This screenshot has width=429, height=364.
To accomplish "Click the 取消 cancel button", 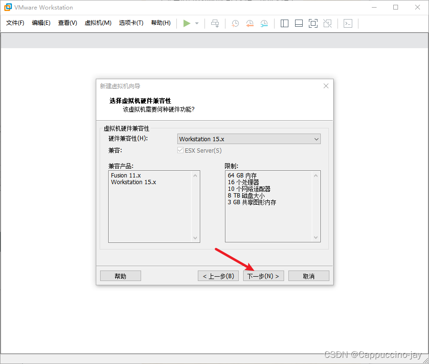I will (x=308, y=276).
